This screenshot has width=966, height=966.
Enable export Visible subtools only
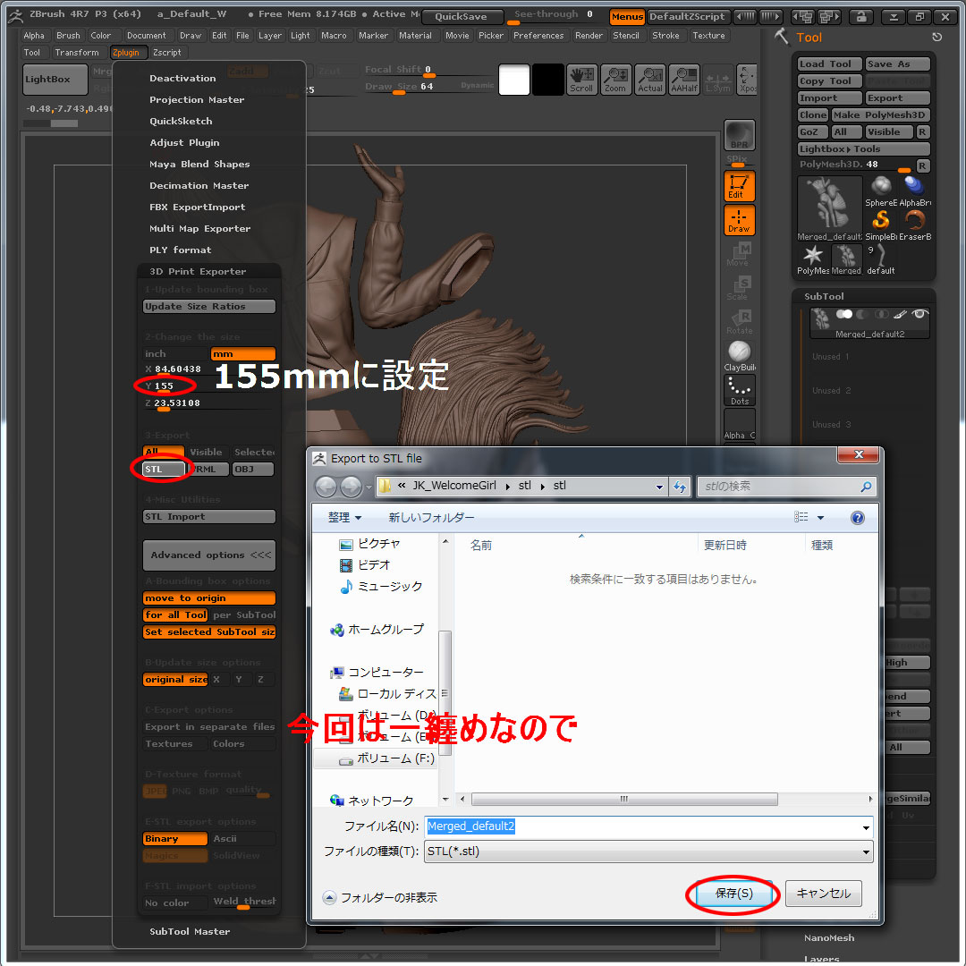click(x=206, y=452)
